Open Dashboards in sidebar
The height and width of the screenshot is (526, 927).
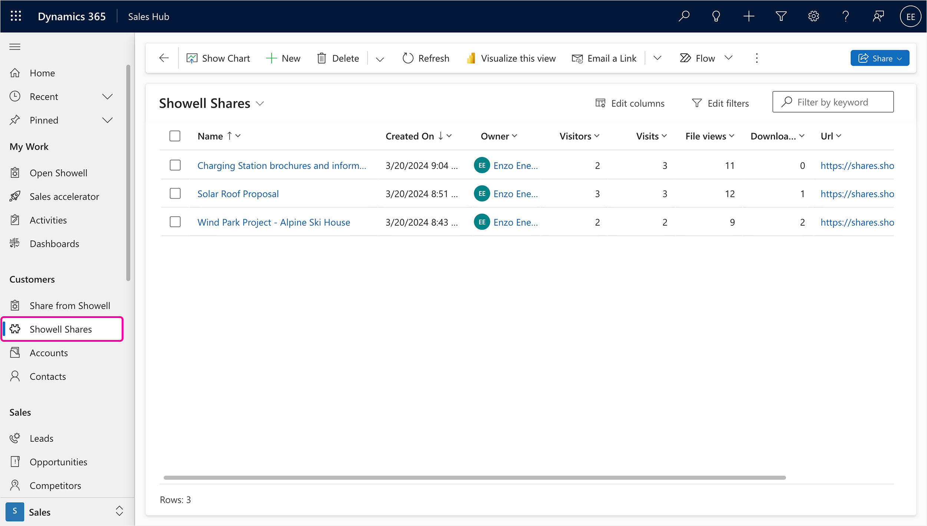point(54,244)
